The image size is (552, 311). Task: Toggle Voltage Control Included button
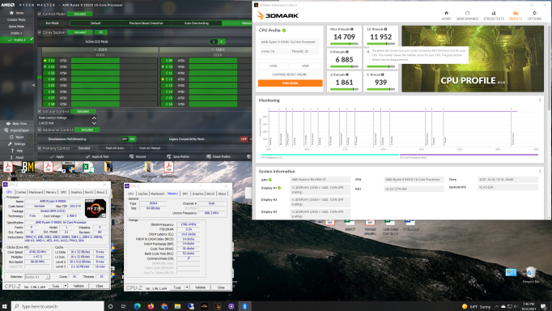click(83, 111)
